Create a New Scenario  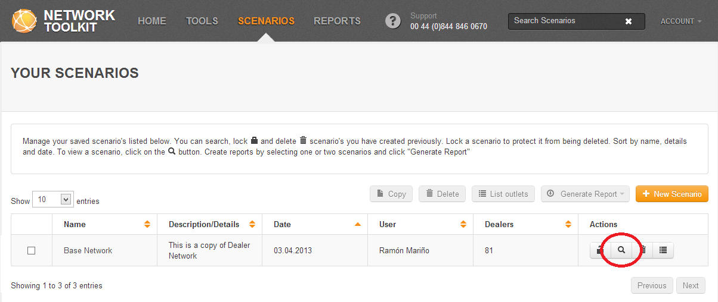[x=671, y=194]
